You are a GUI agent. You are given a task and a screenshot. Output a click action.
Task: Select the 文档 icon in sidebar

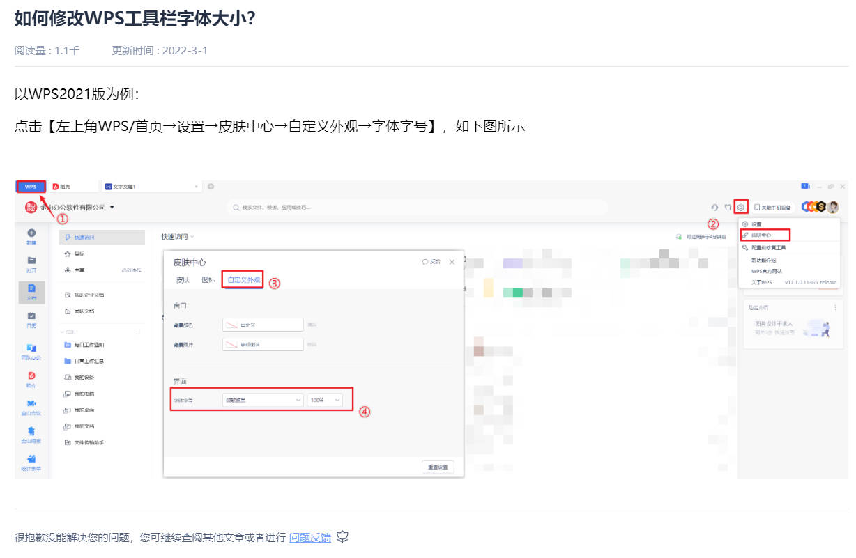point(31,288)
